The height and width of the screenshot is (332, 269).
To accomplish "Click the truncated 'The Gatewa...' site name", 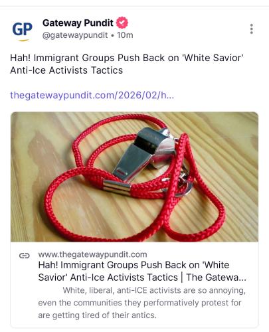I will pyautogui.click(x=216, y=278).
